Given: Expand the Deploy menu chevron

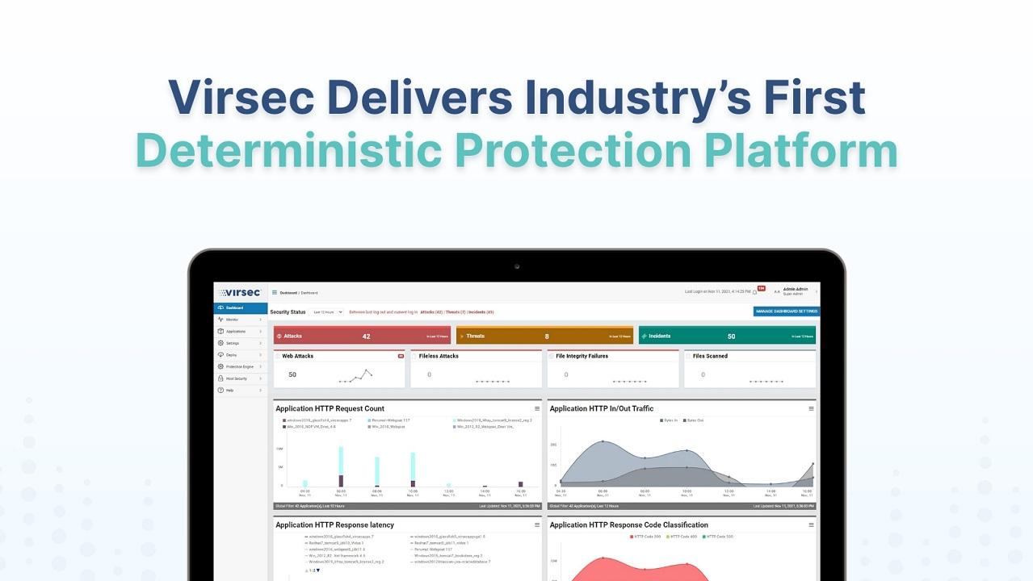Looking at the screenshot, I should 261,354.
